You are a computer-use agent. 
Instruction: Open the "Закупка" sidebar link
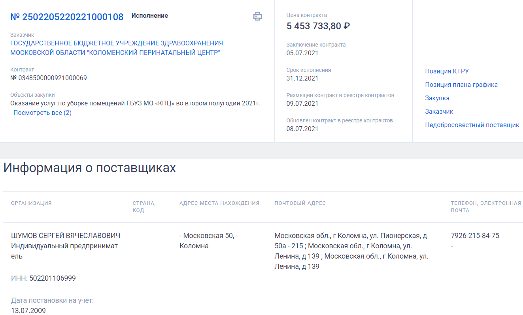tap(437, 98)
